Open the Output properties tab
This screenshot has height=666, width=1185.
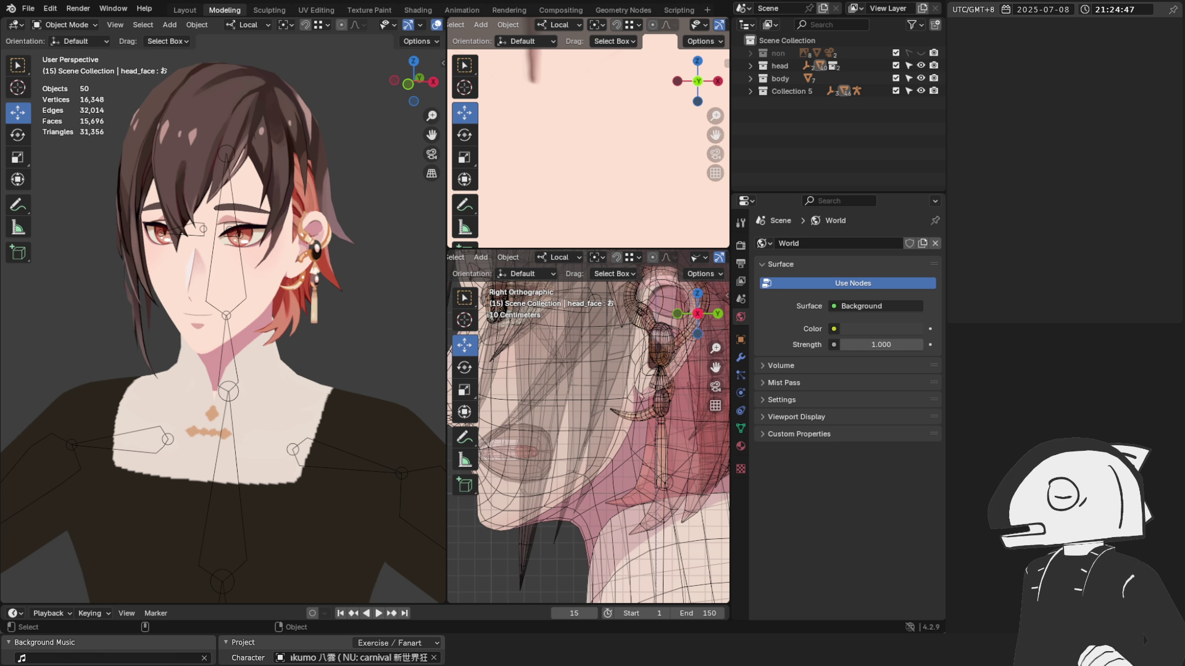tap(741, 263)
